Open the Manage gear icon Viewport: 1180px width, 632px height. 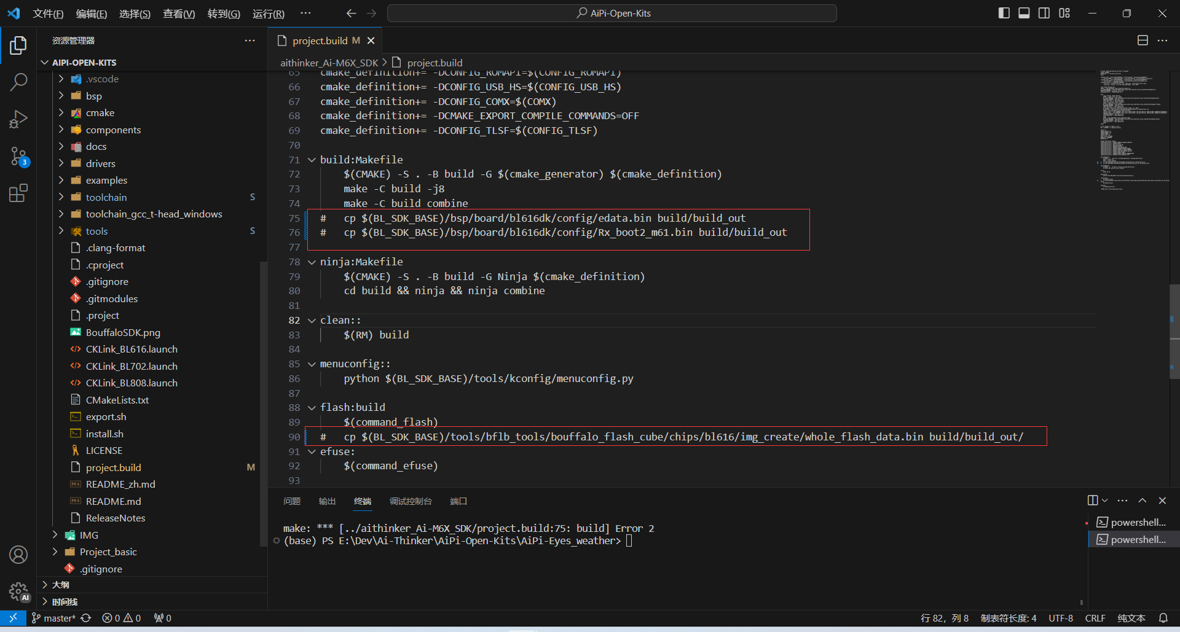point(18,591)
